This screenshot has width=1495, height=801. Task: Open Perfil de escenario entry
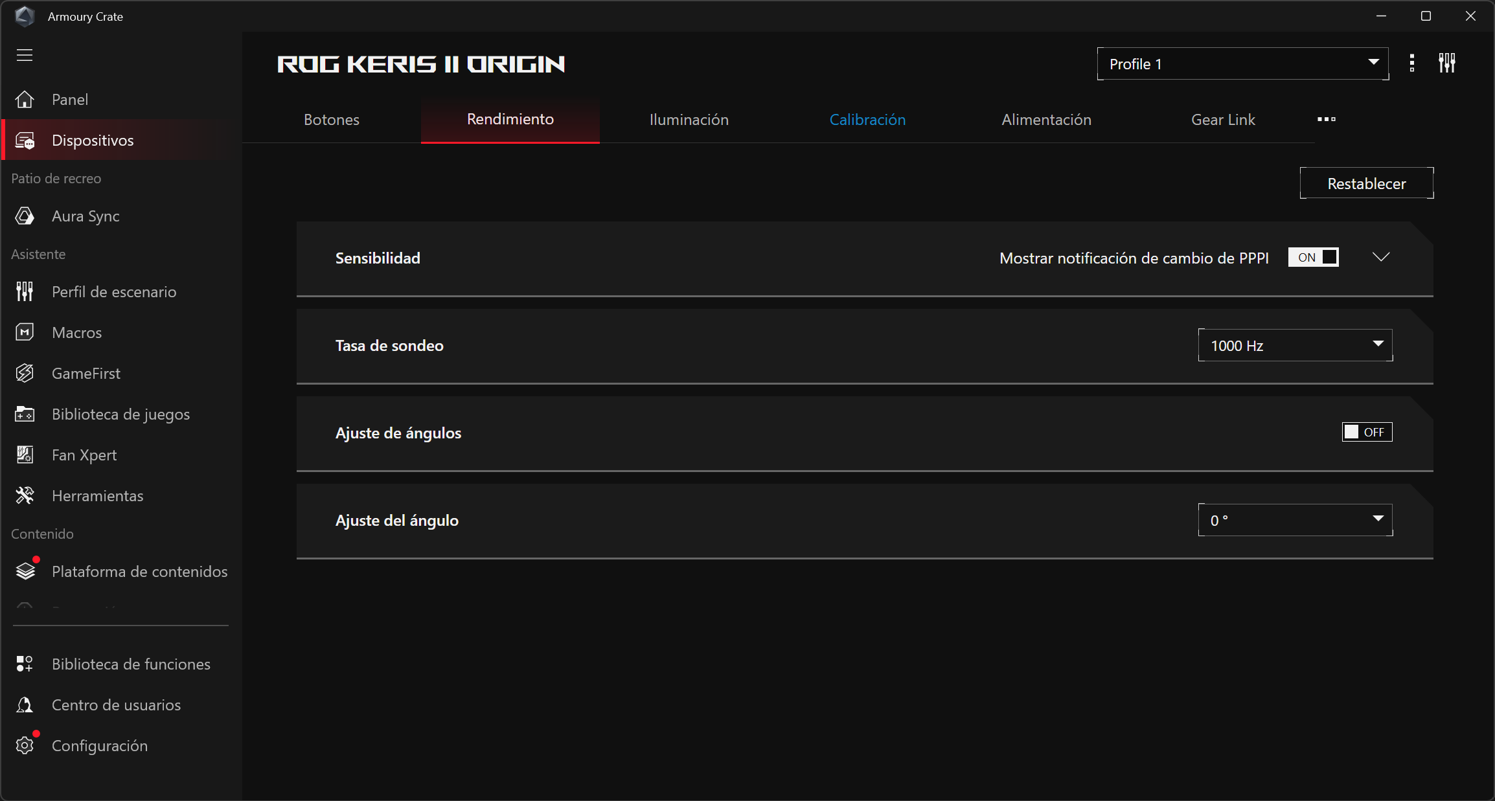[x=122, y=291]
